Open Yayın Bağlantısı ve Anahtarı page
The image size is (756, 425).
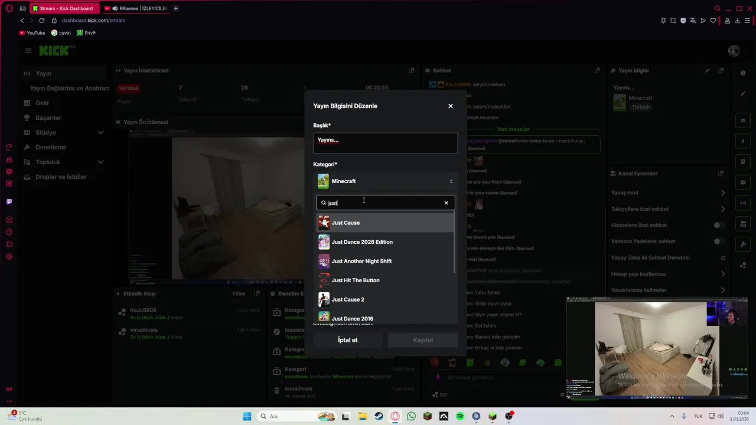tap(69, 88)
